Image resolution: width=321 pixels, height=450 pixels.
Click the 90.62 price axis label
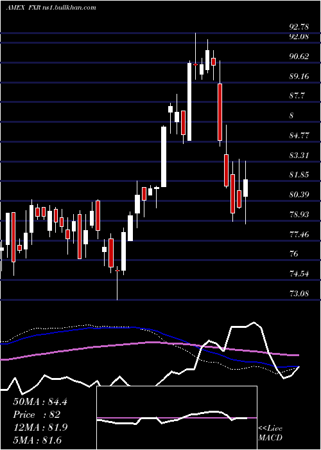click(x=299, y=57)
